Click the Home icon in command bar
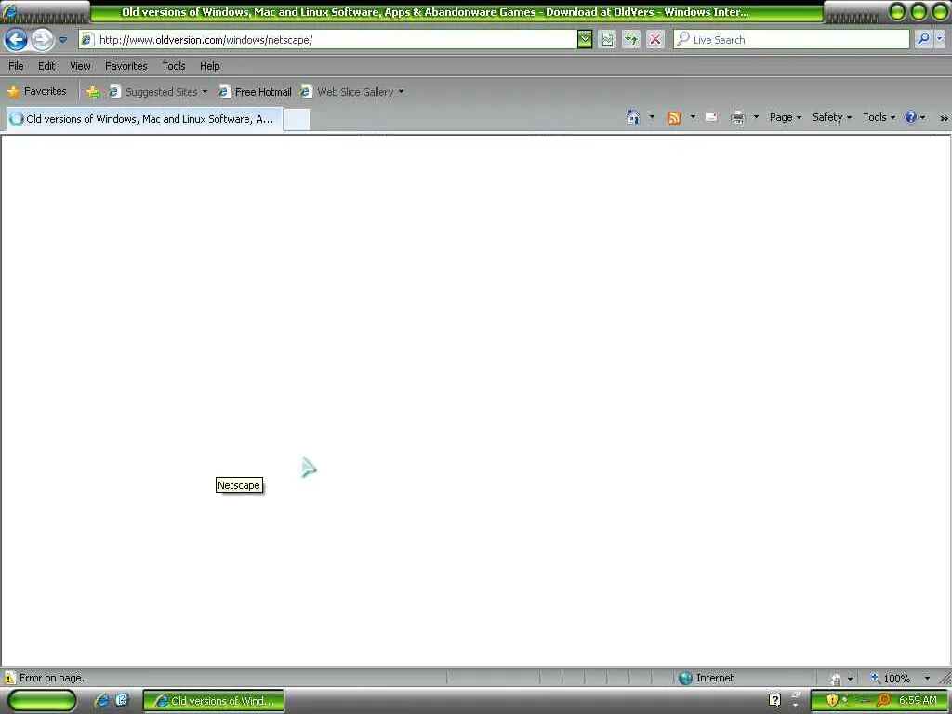This screenshot has width=952, height=714. [x=633, y=117]
